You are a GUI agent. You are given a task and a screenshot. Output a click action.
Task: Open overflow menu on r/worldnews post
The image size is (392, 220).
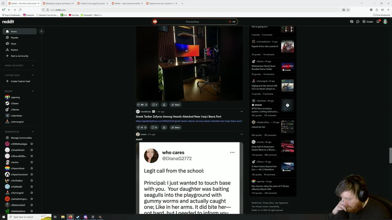[242, 112]
